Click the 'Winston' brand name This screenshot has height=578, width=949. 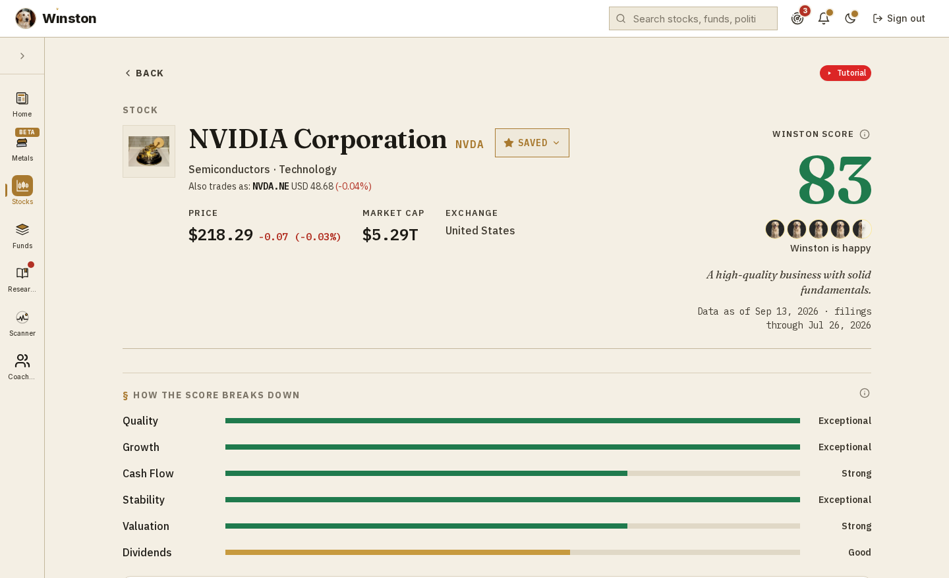pyautogui.click(x=69, y=18)
